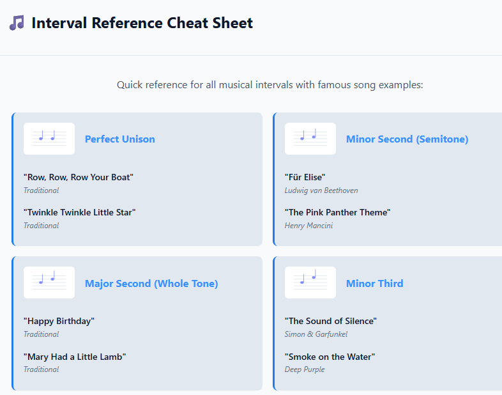
Task: Open the Major Second (Whole Tone) heading
Action: (151, 284)
